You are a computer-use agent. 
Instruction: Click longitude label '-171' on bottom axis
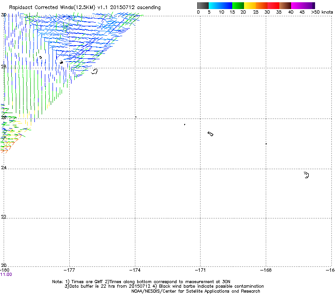201,270
